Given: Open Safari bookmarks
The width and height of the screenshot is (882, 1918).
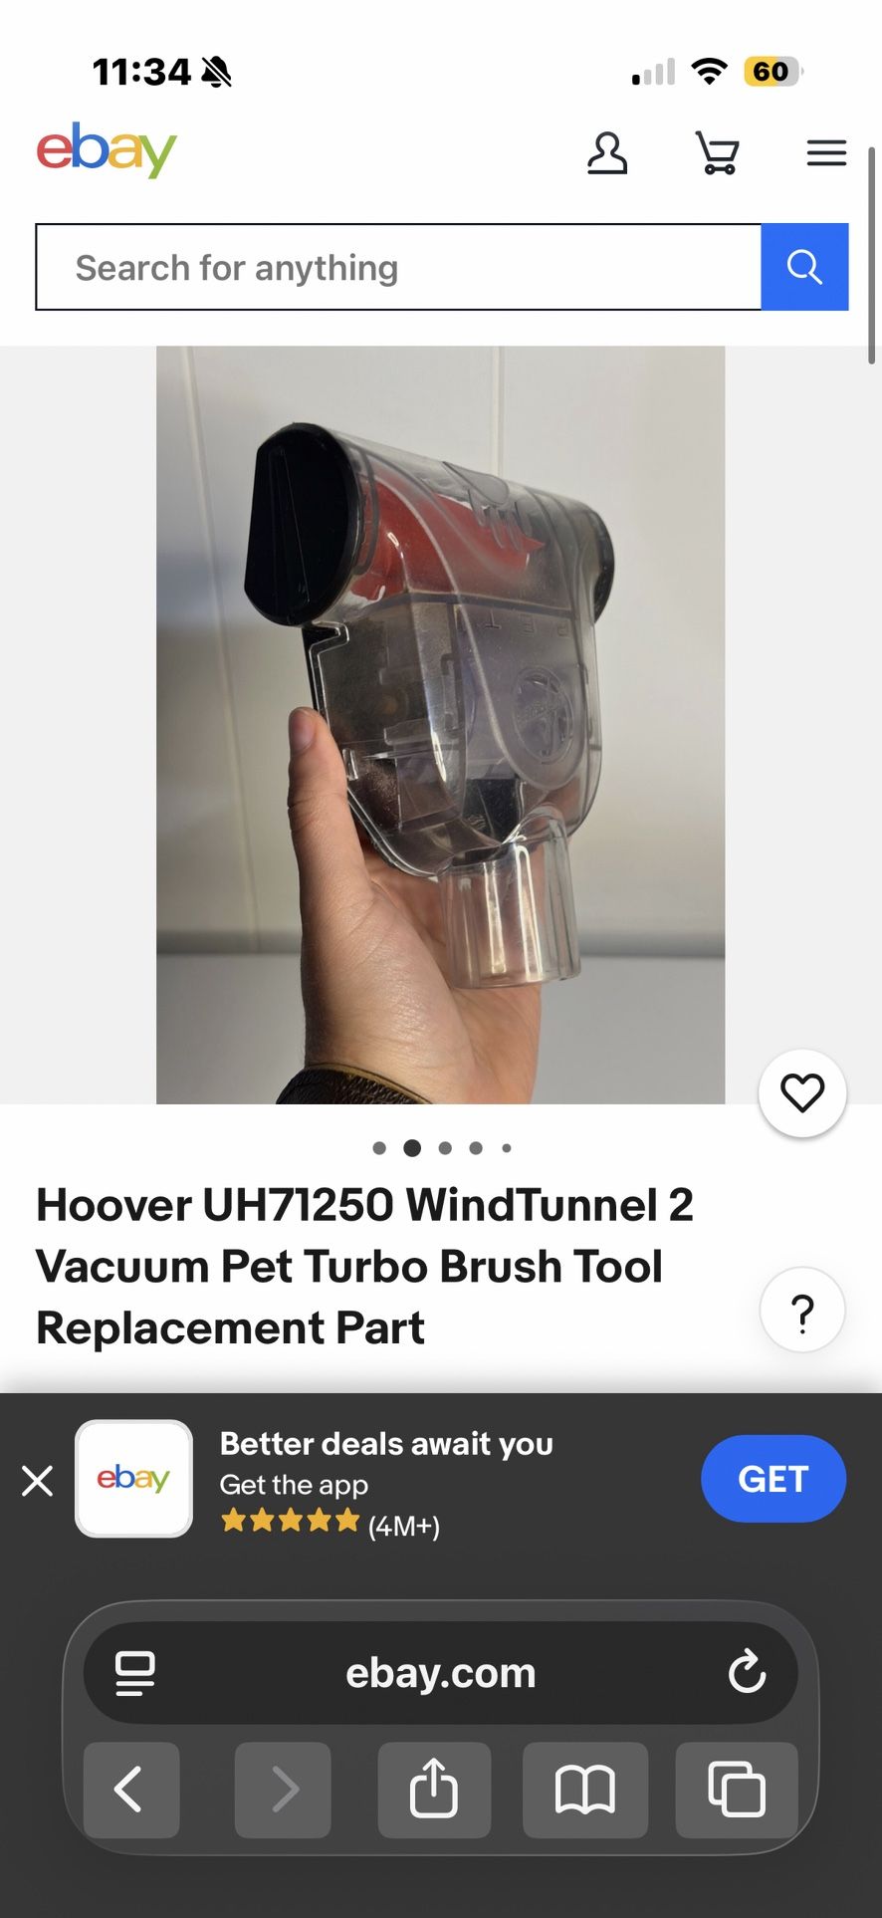Looking at the screenshot, I should [x=585, y=1790].
